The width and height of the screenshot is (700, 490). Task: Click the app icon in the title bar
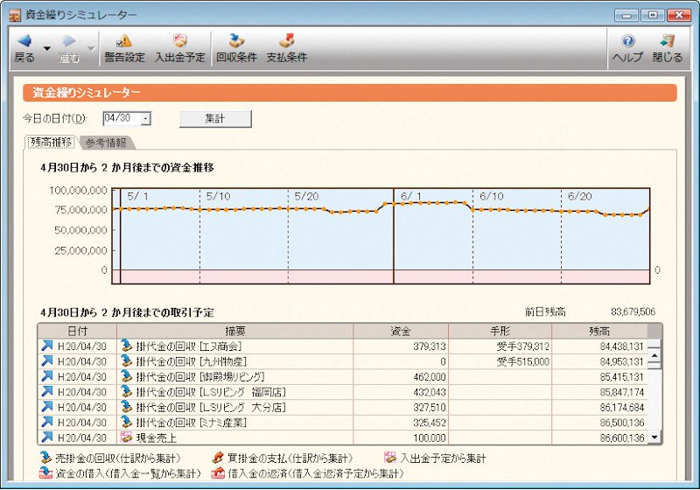(15, 15)
